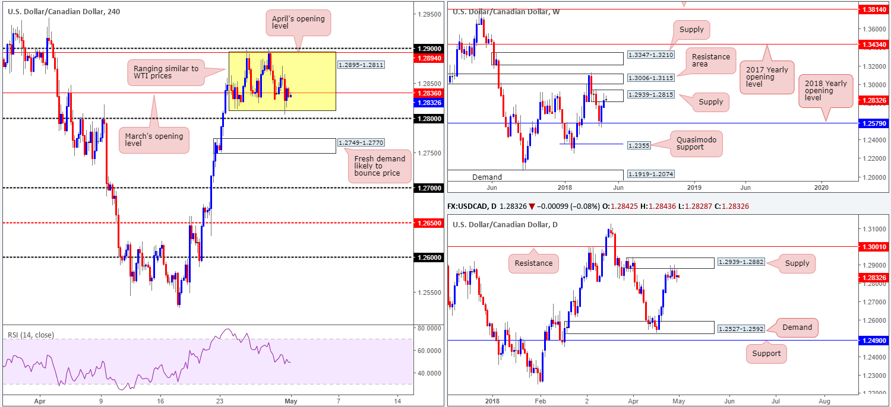Click the "Resistance" callout on daily chart
891x407 pixels.
[x=533, y=262]
